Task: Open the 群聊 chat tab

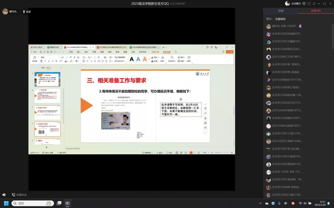Action: click(281, 11)
